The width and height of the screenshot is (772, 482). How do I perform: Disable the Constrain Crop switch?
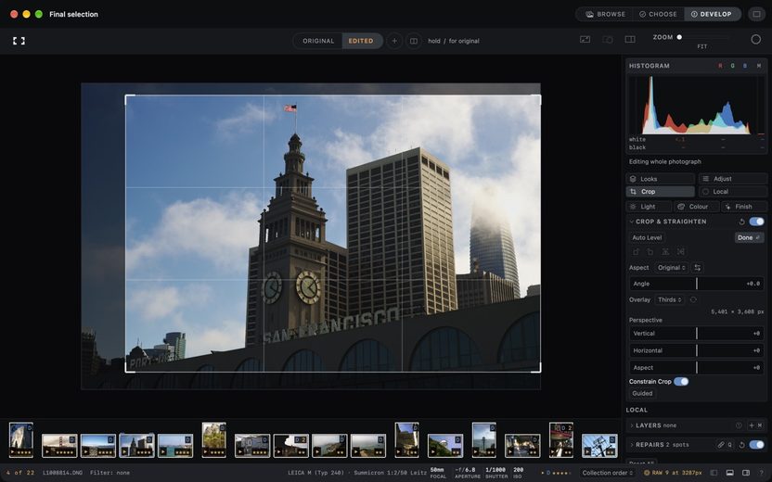coord(681,382)
